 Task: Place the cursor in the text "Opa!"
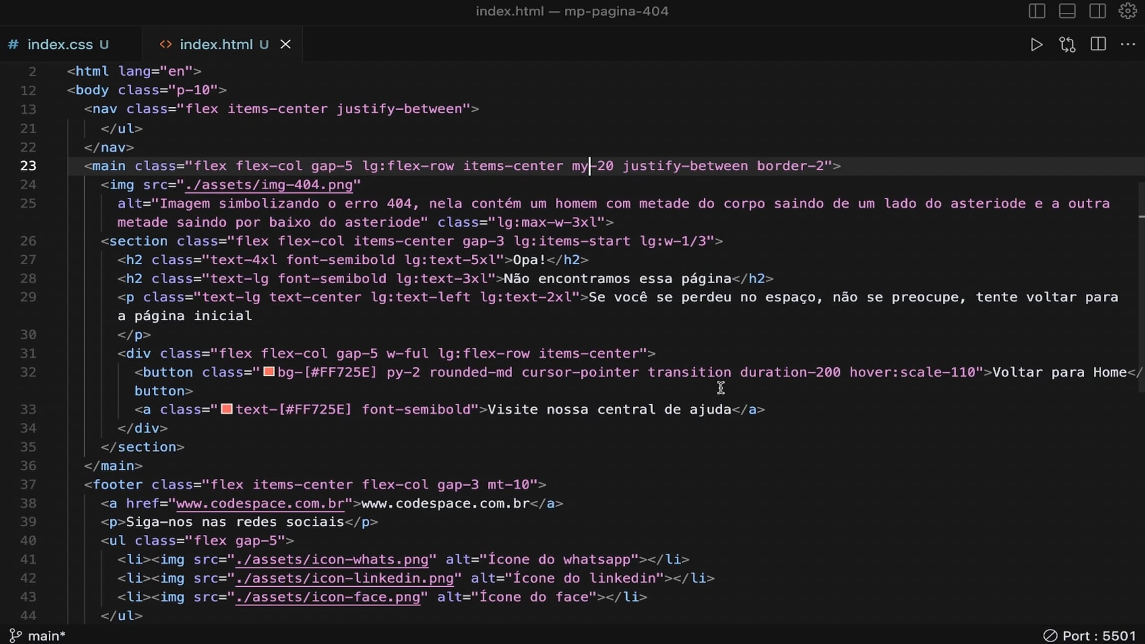coord(530,260)
